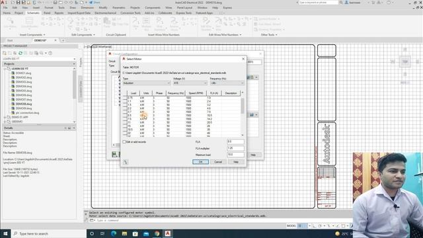Toggle the grid display icon in status bar
Viewport: 423px width, 238px height.
pyautogui.click(x=299, y=225)
